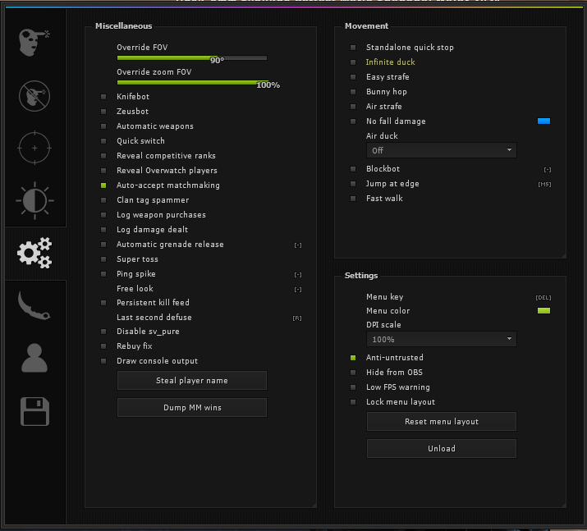The width and height of the screenshot is (587, 531).
Task: Enable the Zeusbot checkbox
Action: click(x=103, y=112)
